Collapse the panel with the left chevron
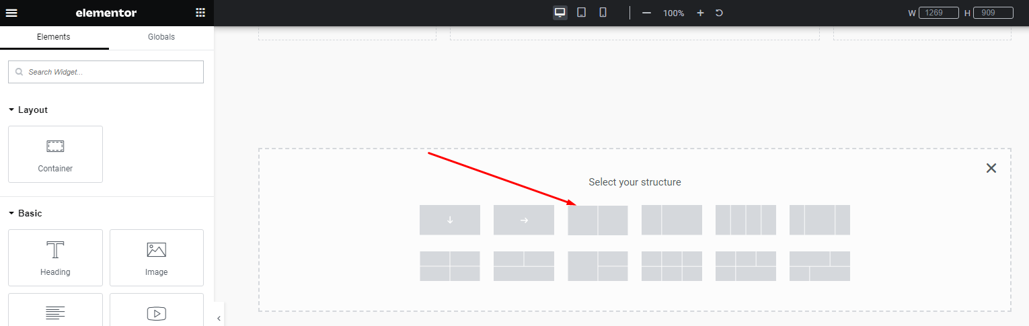This screenshot has height=326, width=1029. coord(219,319)
